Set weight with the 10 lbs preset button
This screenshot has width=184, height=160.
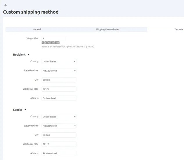(49, 43)
